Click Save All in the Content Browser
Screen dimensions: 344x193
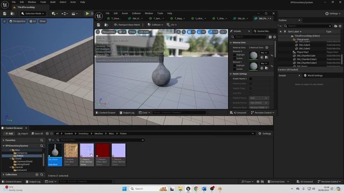pyautogui.click(x=37, y=133)
